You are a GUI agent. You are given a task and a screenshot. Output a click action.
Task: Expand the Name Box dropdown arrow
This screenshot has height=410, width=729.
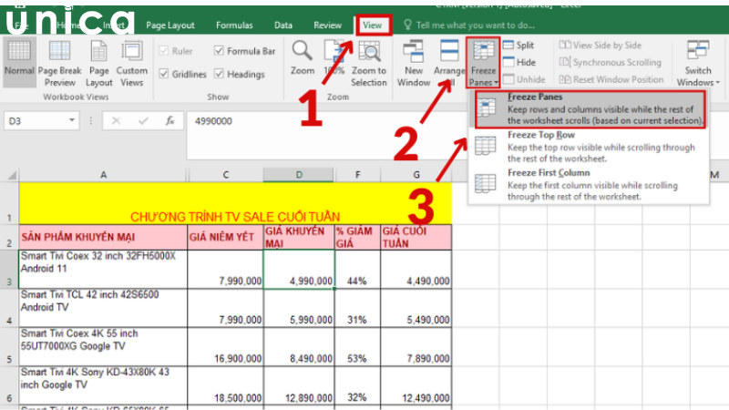tap(72, 120)
